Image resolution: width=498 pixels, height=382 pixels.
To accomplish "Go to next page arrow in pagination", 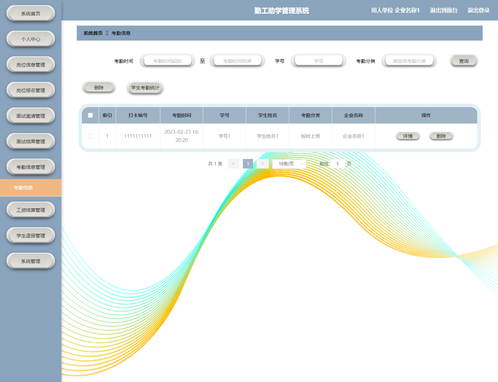I will tap(262, 164).
